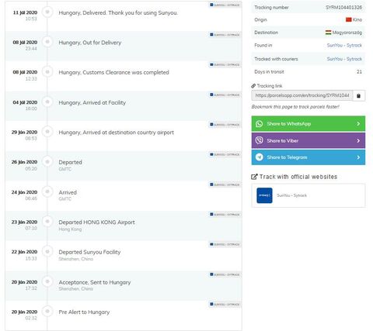
Task: Click the WhatsApp logo icon
Action: pos(259,124)
